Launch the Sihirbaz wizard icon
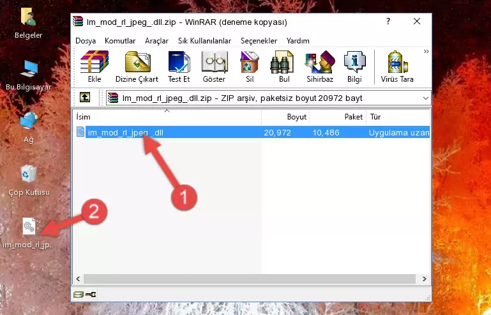491x315 pixels. coord(320,66)
